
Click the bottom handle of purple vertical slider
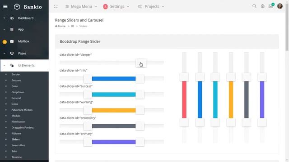pos(262,122)
